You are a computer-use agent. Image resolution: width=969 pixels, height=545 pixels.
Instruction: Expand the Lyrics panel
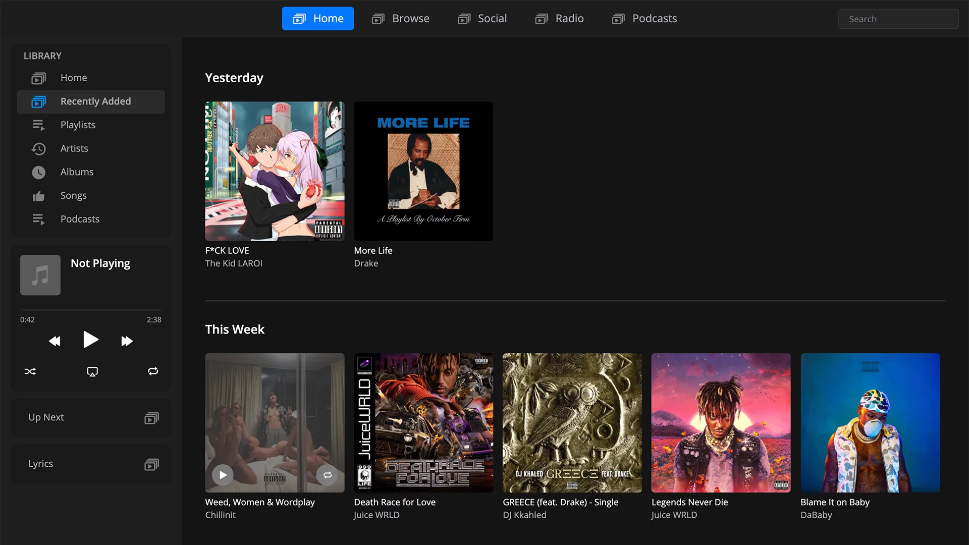(91, 464)
